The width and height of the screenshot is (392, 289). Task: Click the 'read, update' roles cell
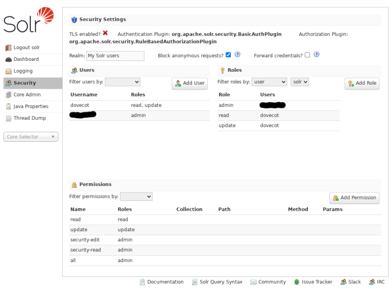tap(146, 106)
